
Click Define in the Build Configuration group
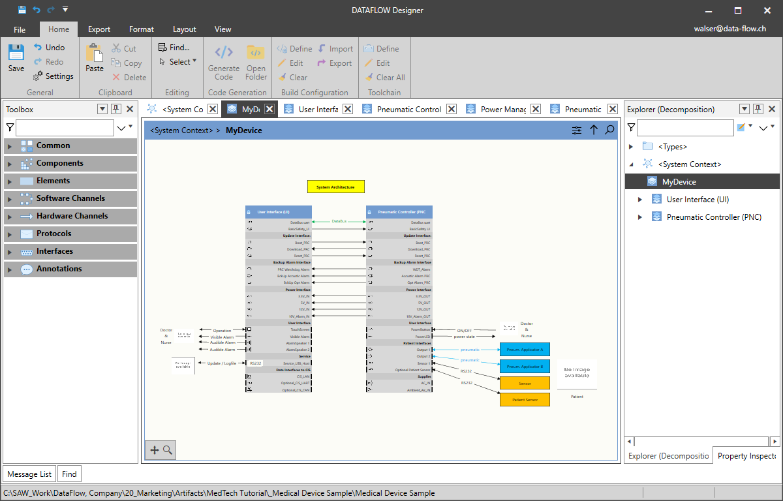(x=295, y=49)
